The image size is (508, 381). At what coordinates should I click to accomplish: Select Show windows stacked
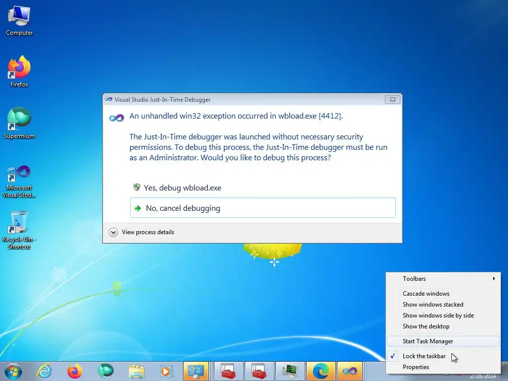click(443, 305)
